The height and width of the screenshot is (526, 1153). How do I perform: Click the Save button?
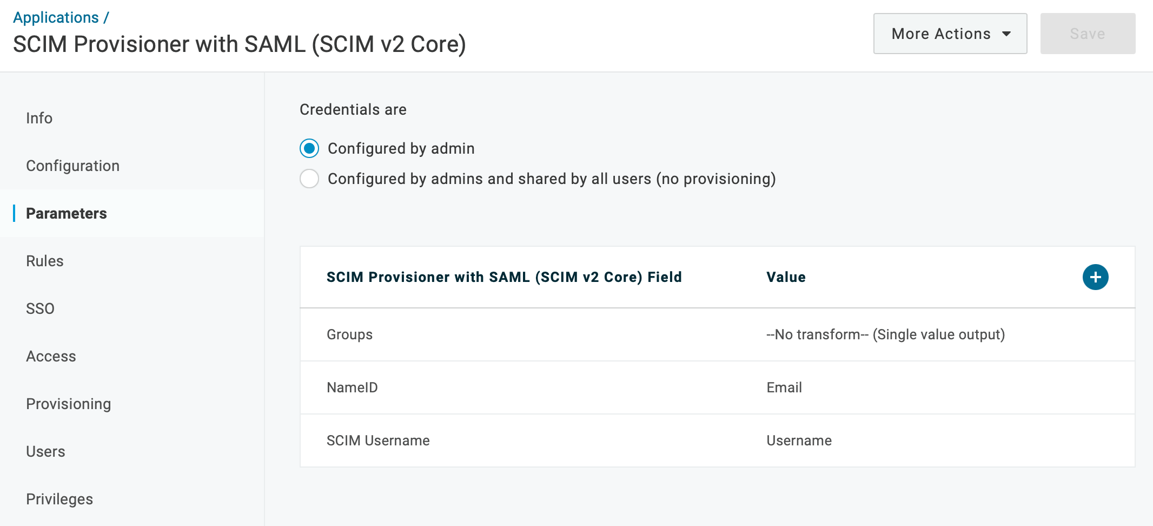click(x=1087, y=34)
